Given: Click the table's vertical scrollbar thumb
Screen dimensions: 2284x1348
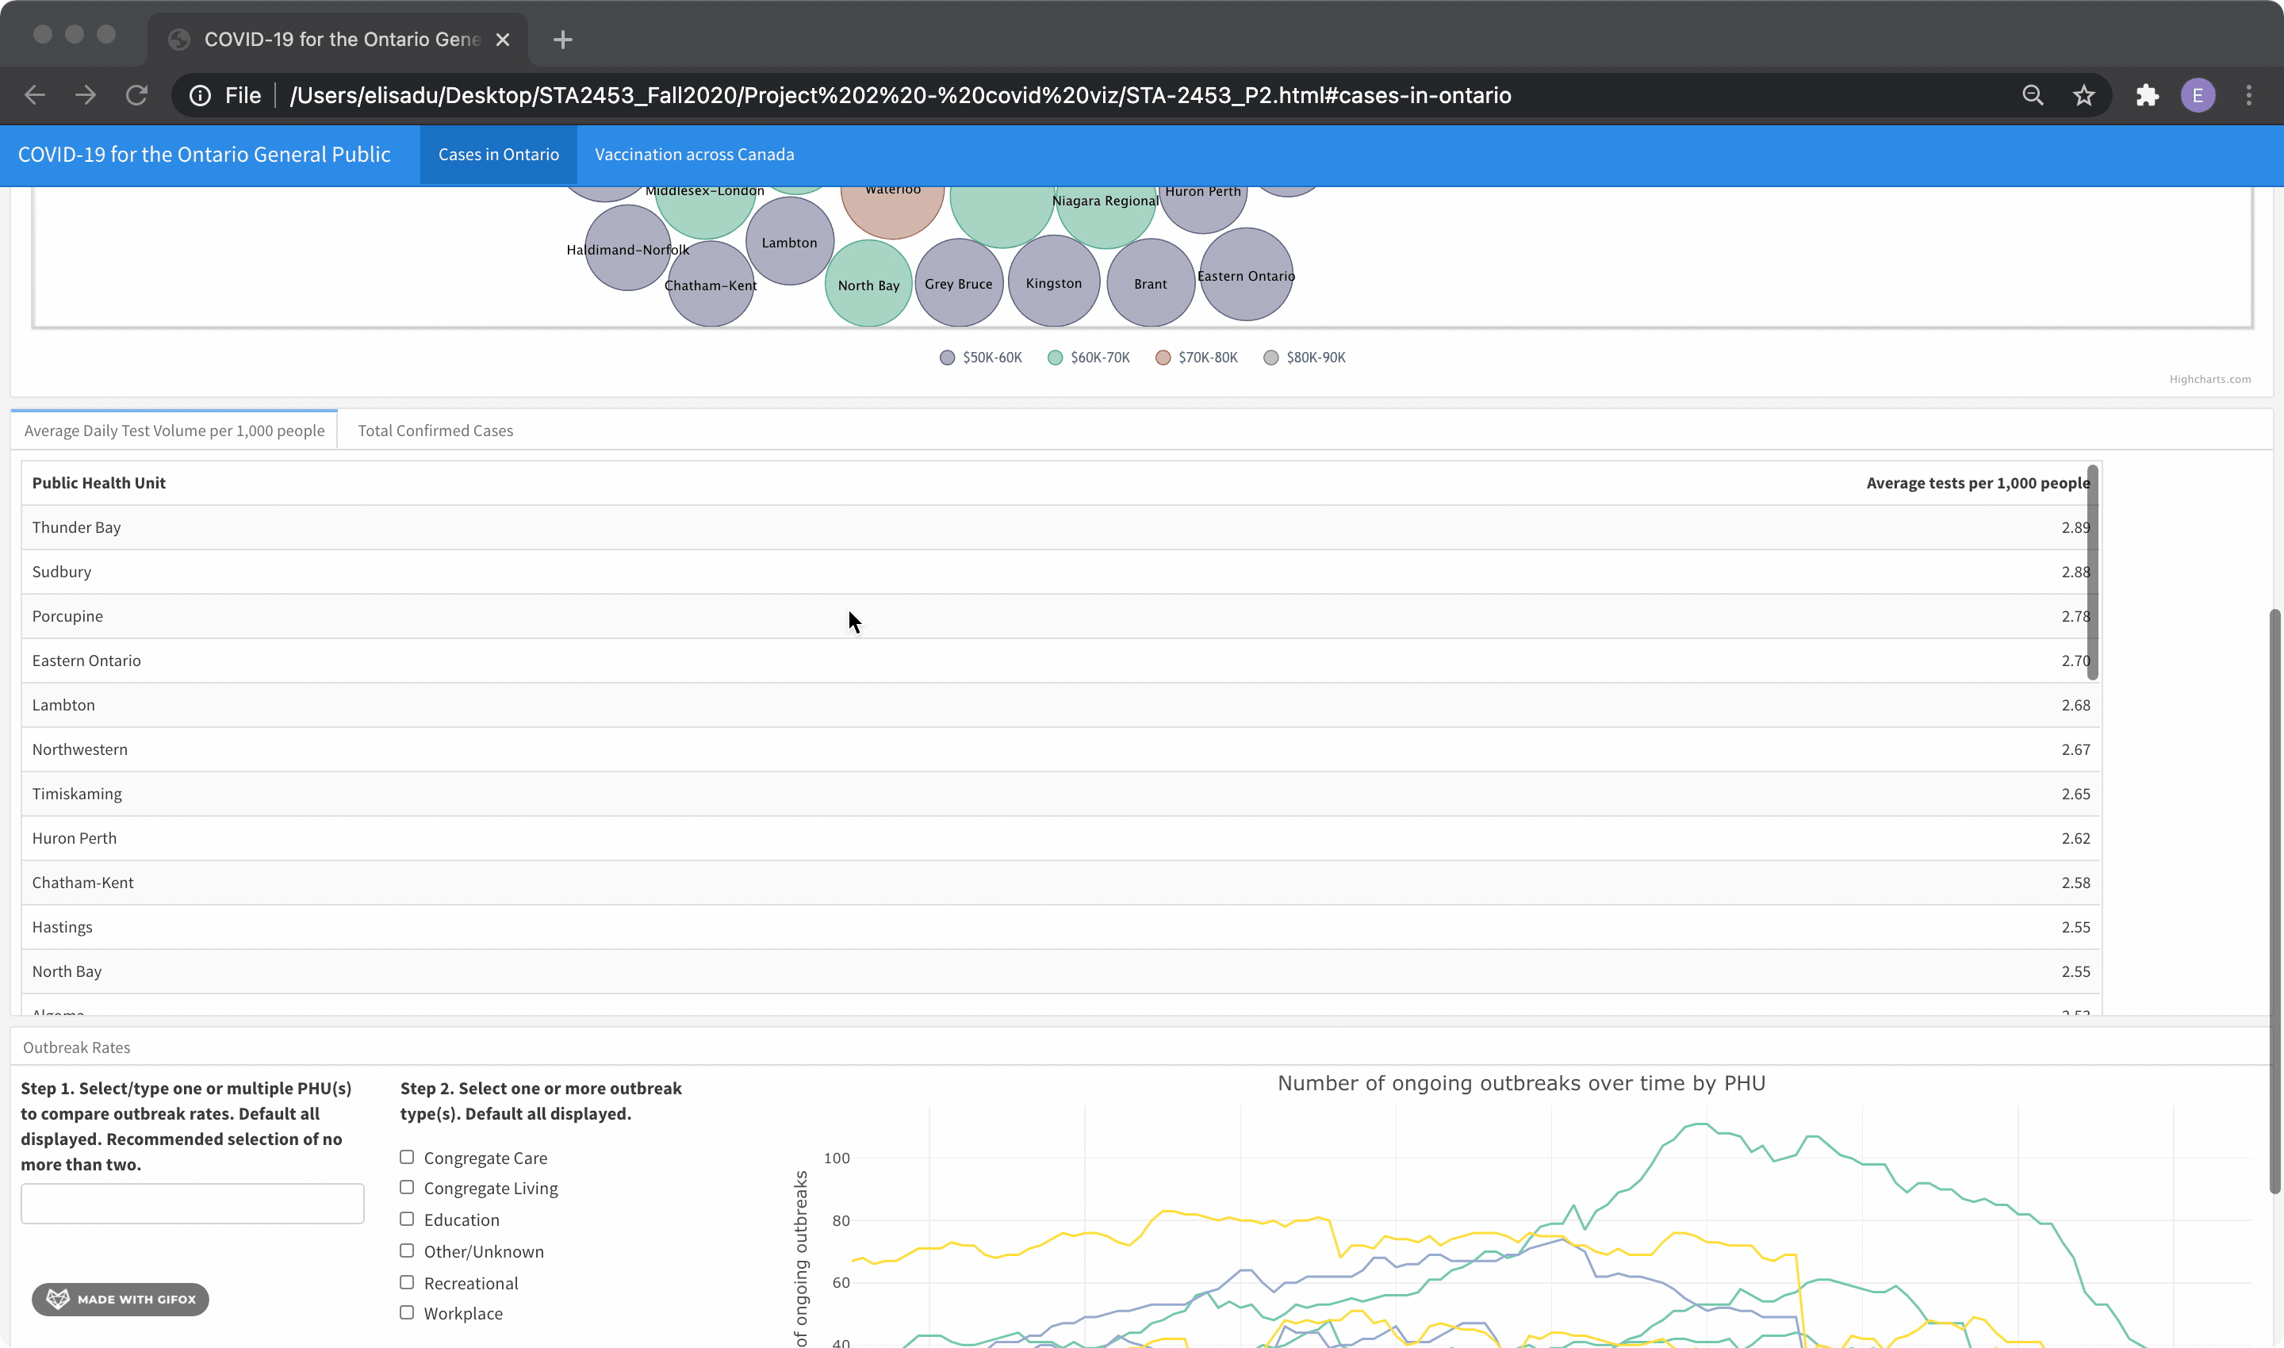Looking at the screenshot, I should coord(2092,573).
